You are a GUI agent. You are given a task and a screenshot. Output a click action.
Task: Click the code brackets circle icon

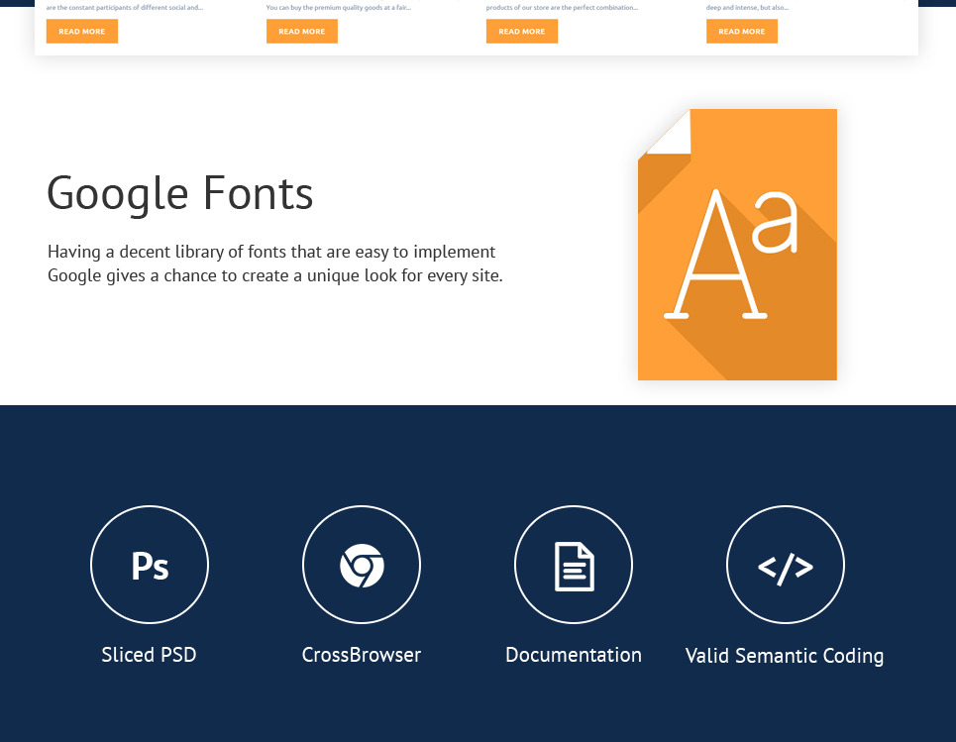point(786,565)
